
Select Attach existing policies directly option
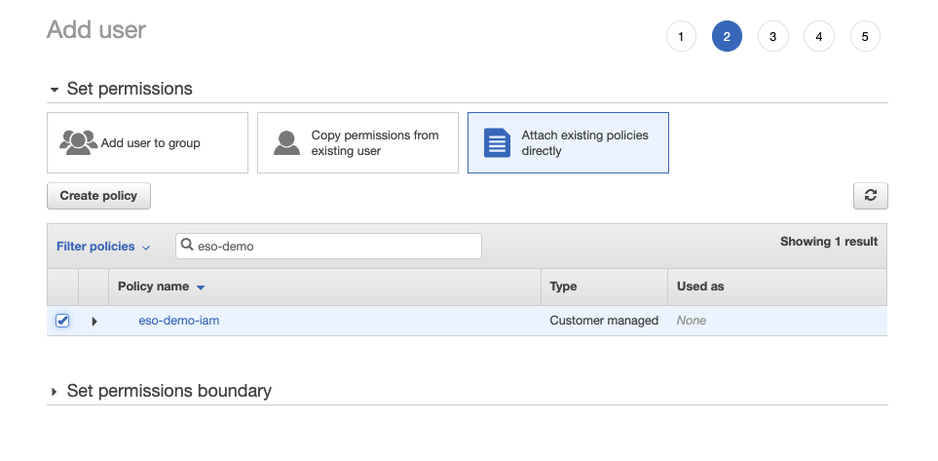click(x=568, y=143)
